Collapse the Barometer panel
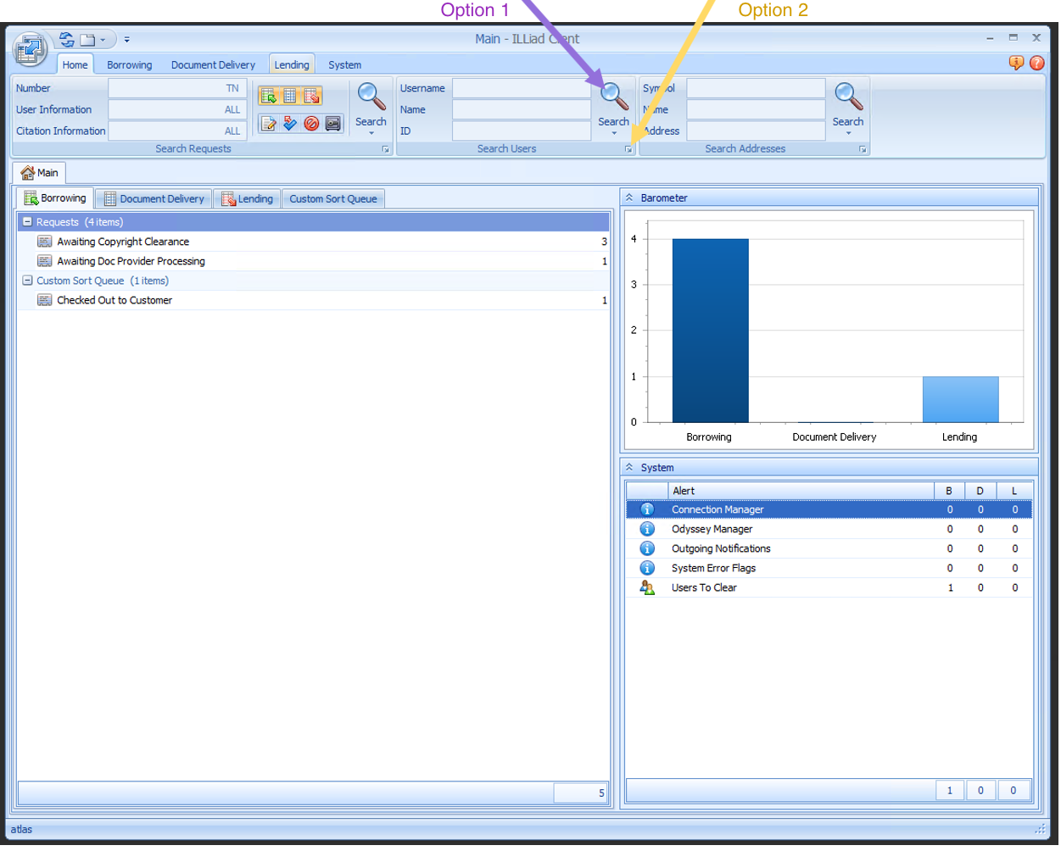 click(x=629, y=197)
